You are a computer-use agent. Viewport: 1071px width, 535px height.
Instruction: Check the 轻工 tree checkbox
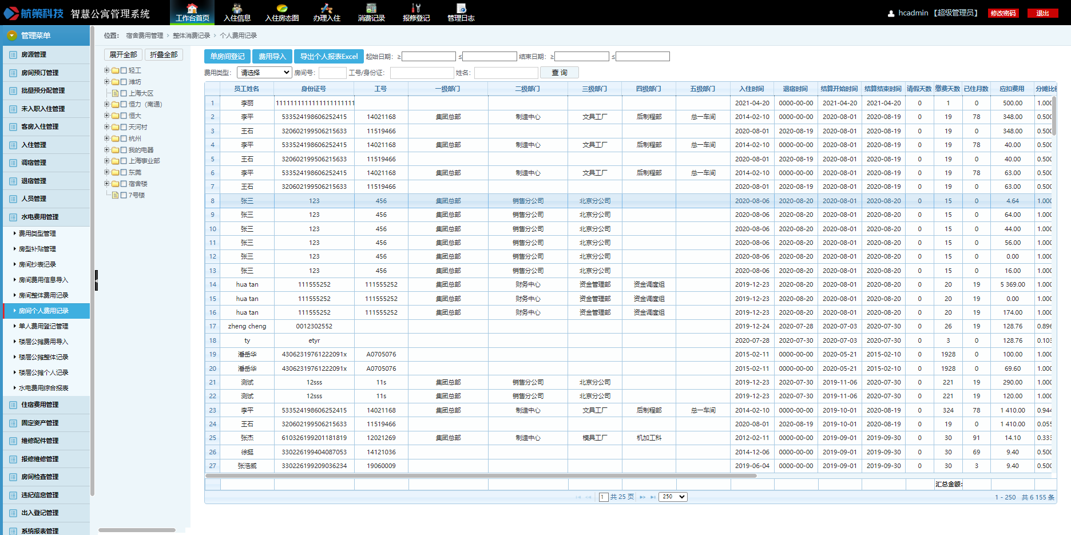(x=124, y=71)
